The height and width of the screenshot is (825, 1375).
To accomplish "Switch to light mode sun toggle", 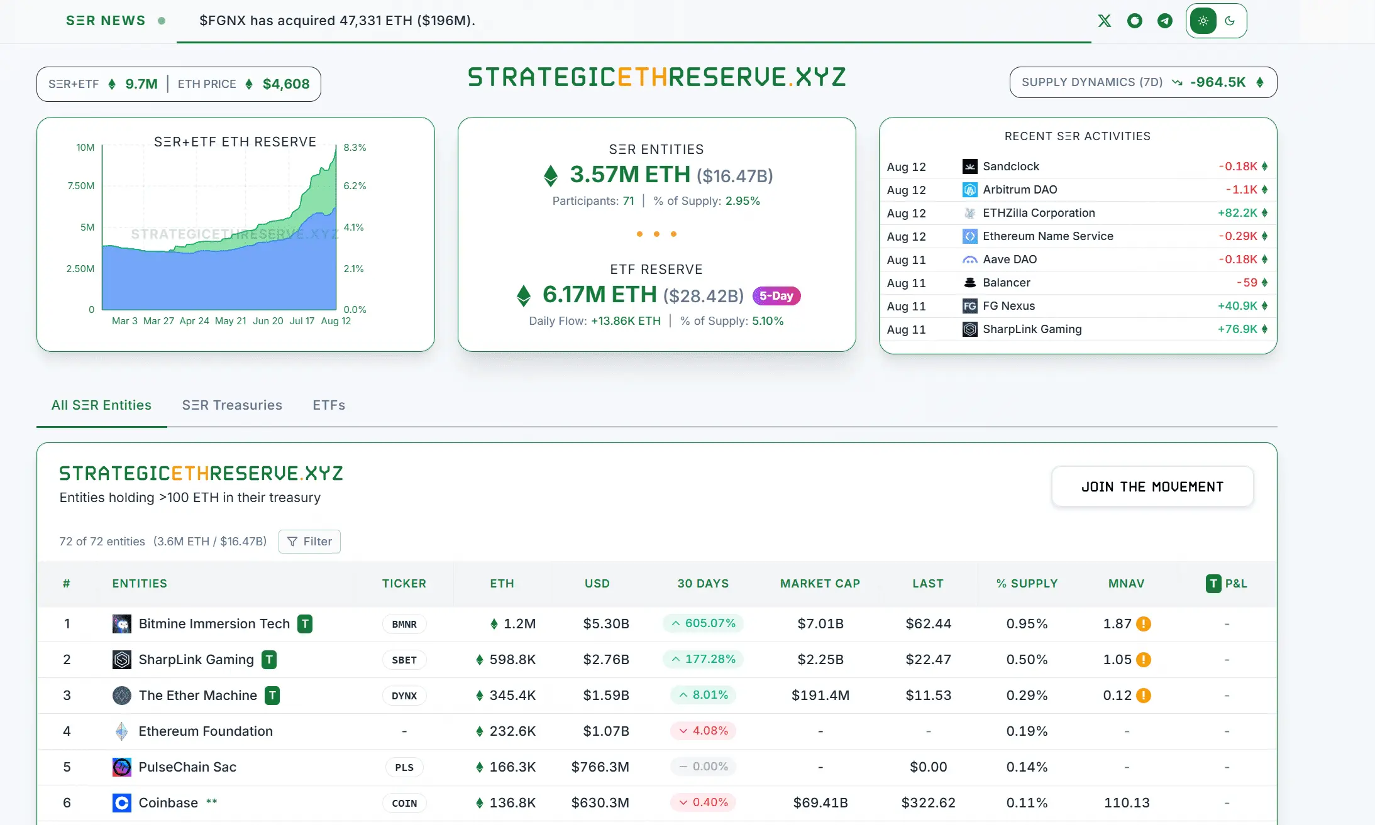I will click(1203, 21).
